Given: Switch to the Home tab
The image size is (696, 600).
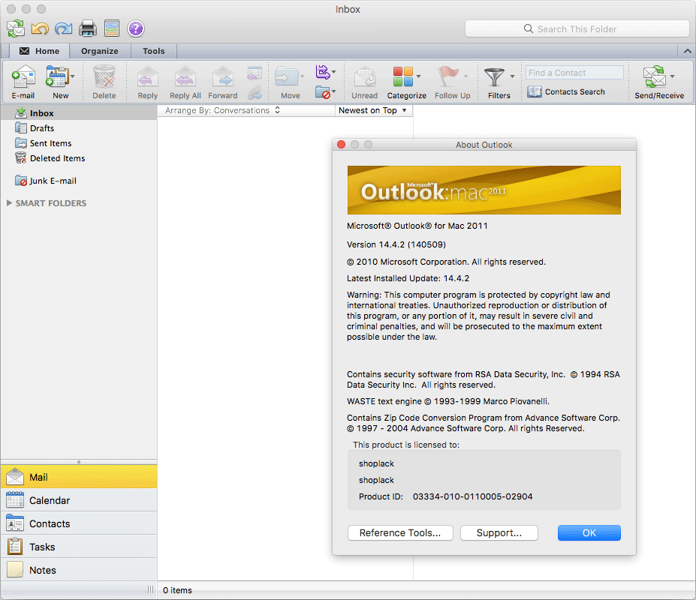Looking at the screenshot, I should point(40,51).
